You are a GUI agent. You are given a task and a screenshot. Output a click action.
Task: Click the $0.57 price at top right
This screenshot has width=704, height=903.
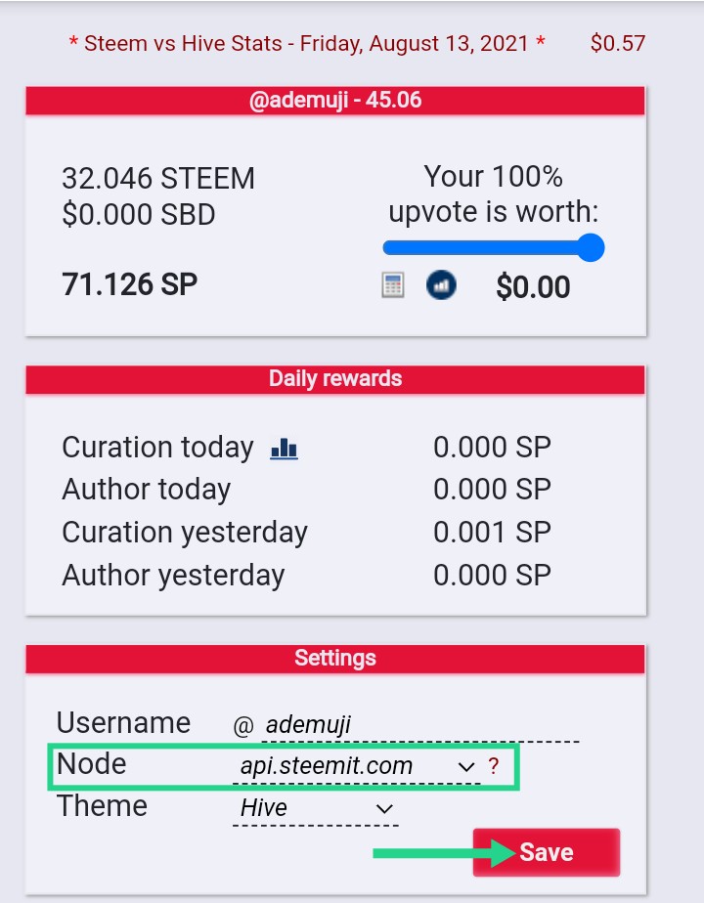[618, 43]
